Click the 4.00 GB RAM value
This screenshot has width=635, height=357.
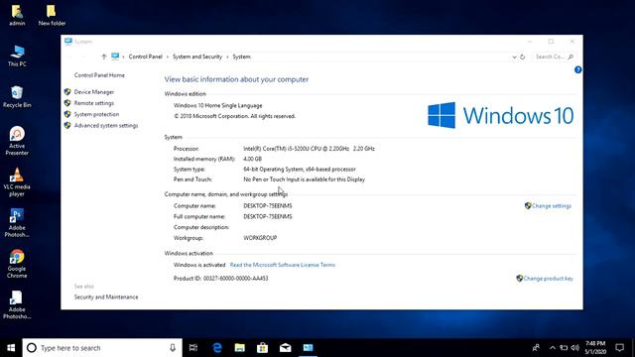pos(252,159)
